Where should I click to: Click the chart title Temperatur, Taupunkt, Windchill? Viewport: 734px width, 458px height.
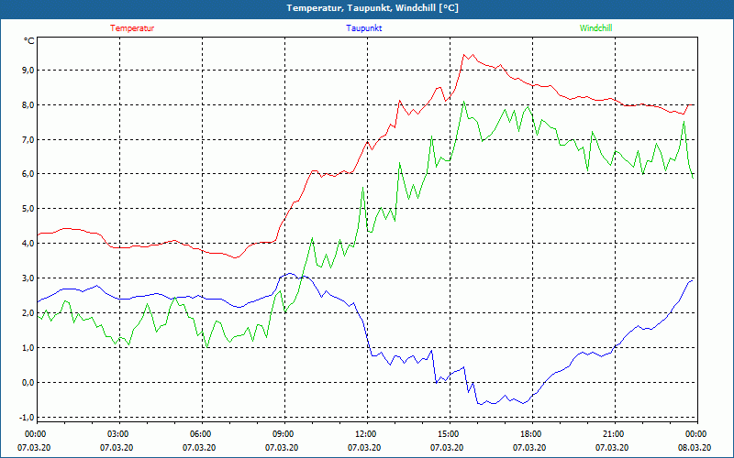(x=373, y=8)
